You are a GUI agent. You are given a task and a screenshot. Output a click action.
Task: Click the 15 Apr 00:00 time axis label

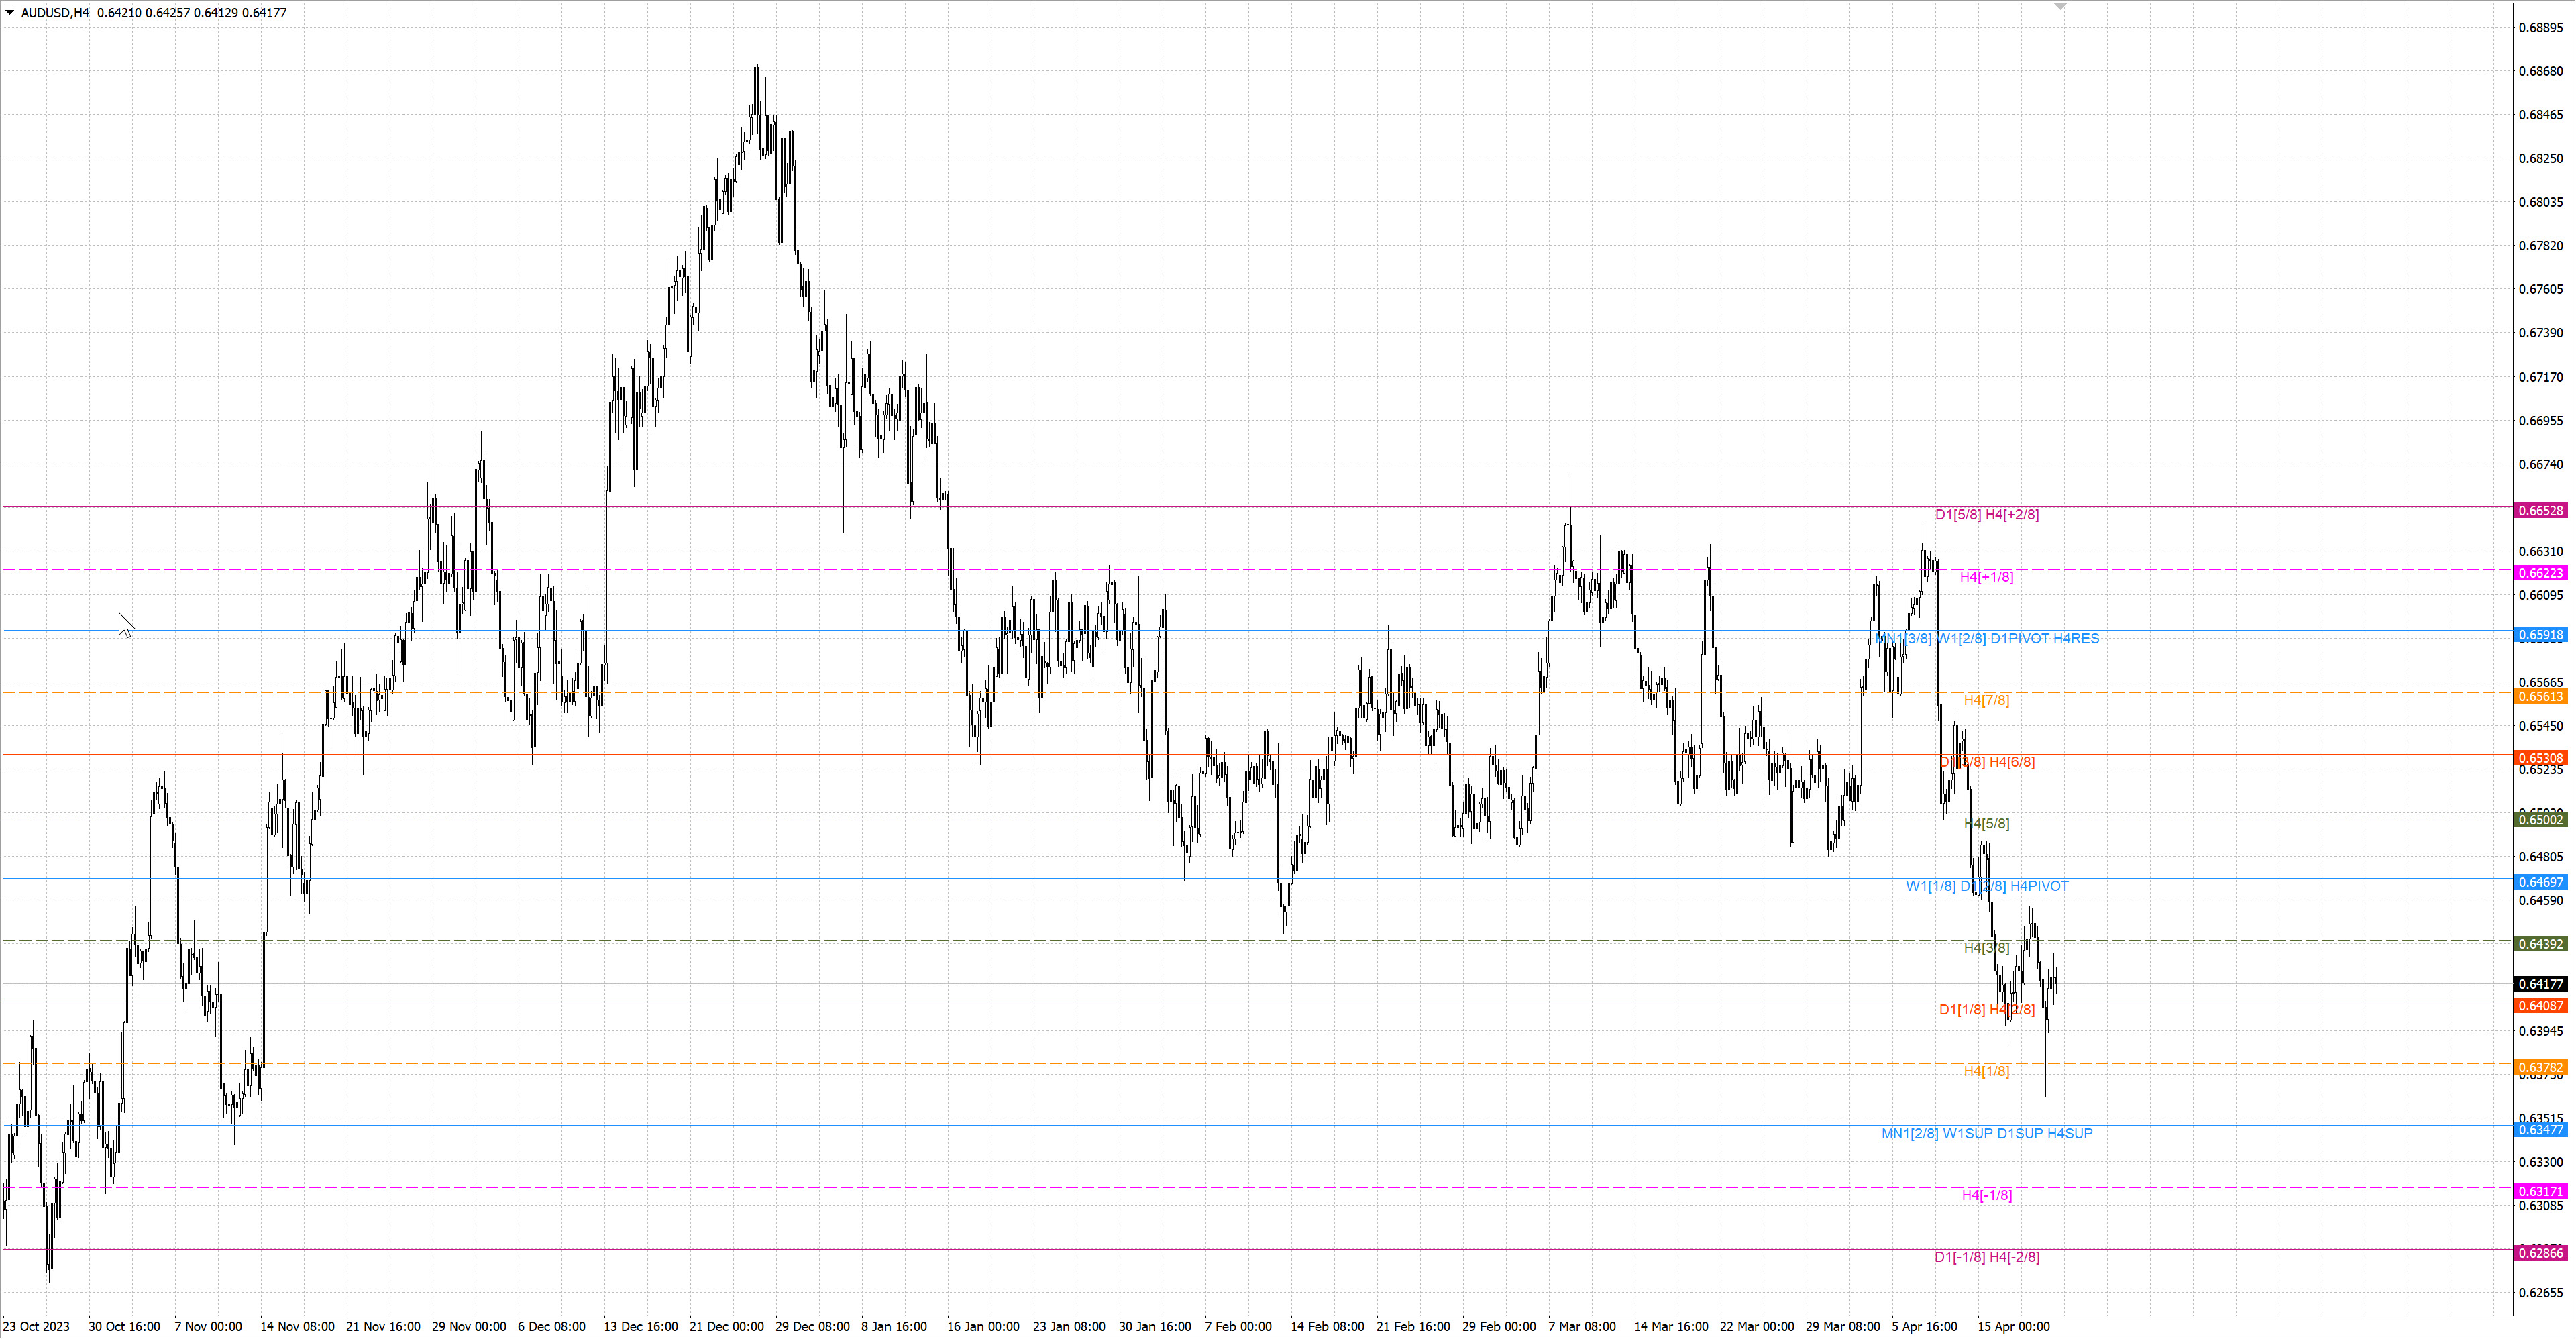point(2013,1327)
